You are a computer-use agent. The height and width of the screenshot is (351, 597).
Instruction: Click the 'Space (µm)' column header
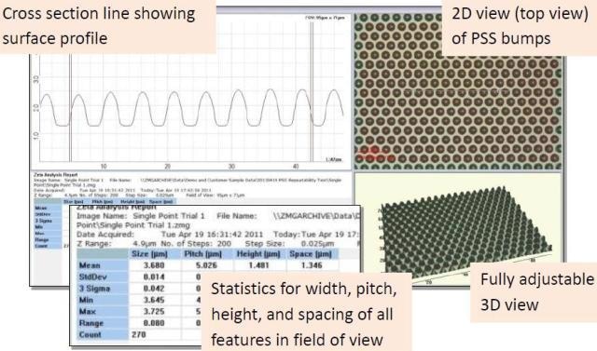(311, 254)
